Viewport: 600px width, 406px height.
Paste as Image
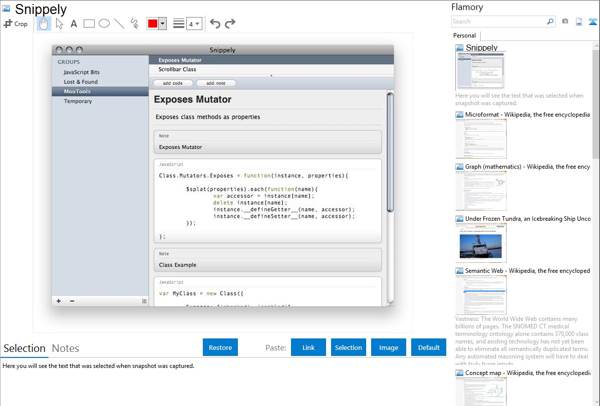pyautogui.click(x=388, y=347)
